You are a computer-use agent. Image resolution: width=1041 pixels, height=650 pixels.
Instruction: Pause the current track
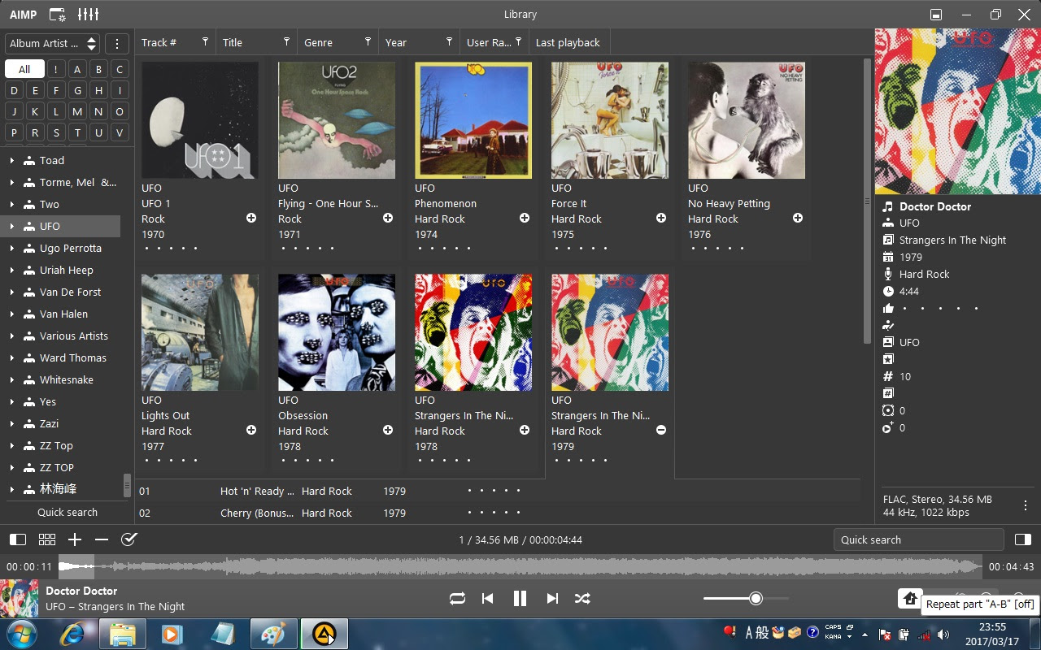click(520, 599)
